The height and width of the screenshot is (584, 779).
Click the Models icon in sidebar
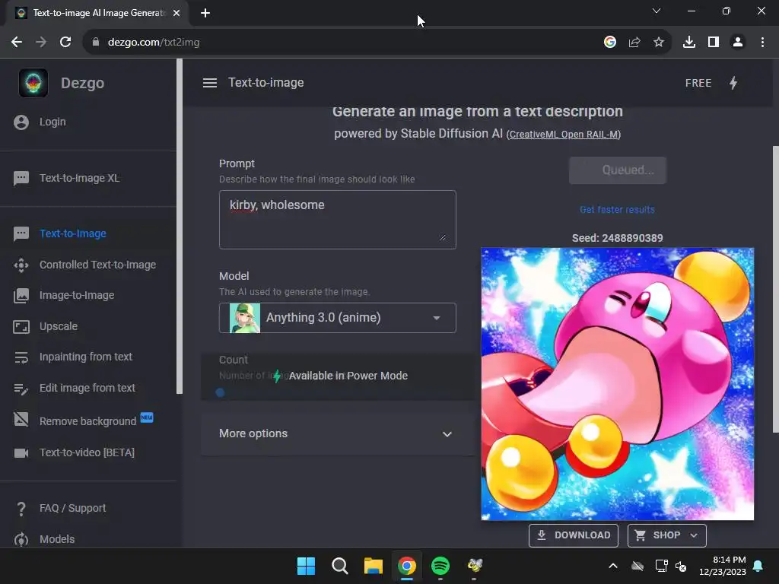click(21, 539)
